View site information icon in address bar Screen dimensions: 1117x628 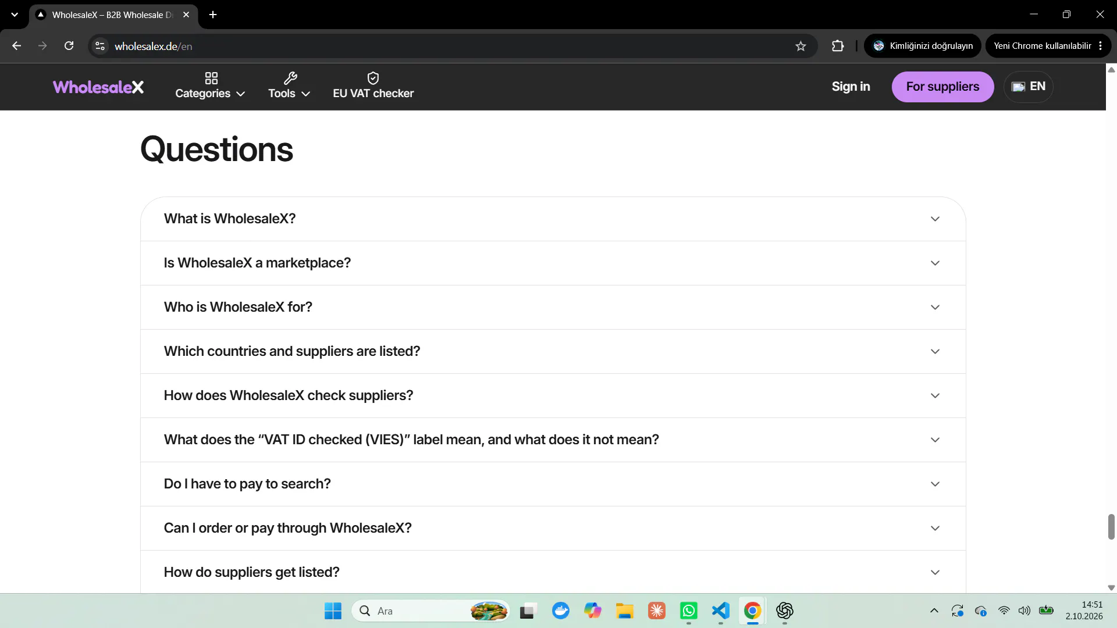tap(100, 46)
